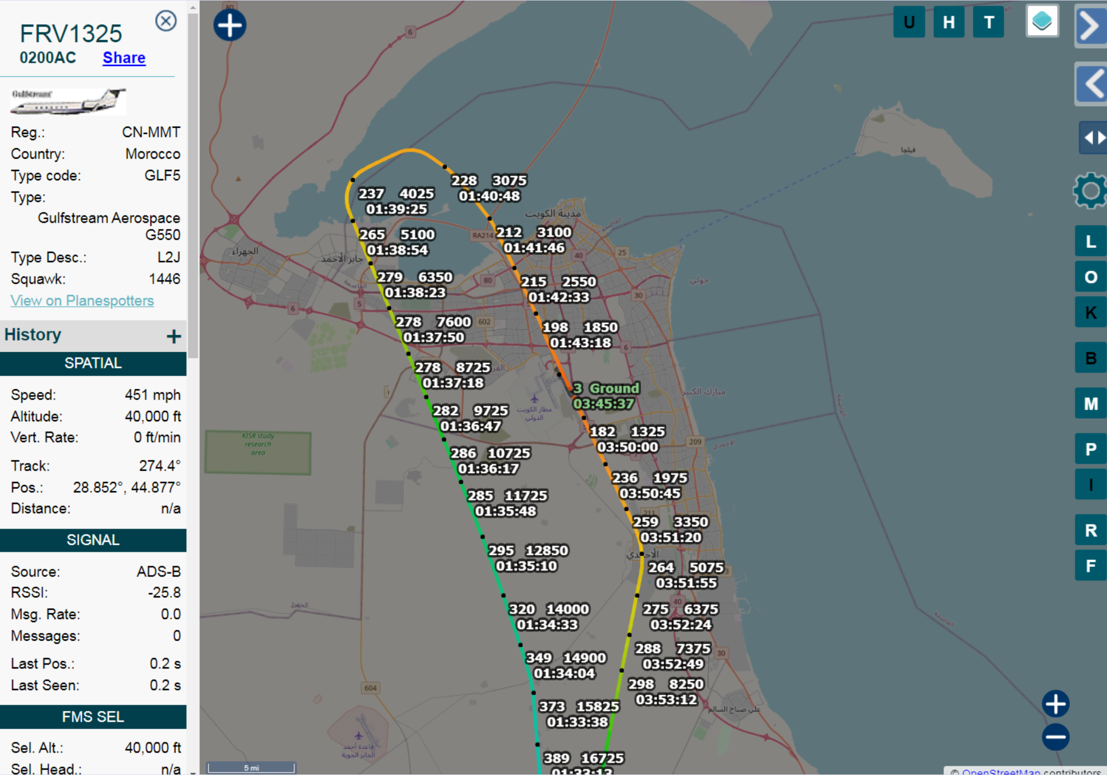Click the sidebar vertical scrollbar

point(193,185)
